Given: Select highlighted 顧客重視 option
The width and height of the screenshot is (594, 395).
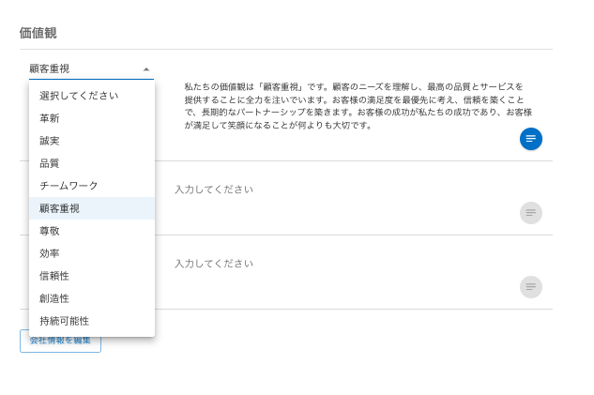Looking at the screenshot, I should click(x=92, y=208).
